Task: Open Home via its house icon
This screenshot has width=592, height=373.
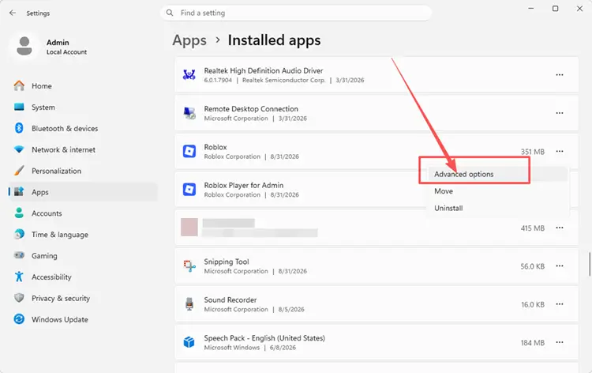Action: coord(19,86)
